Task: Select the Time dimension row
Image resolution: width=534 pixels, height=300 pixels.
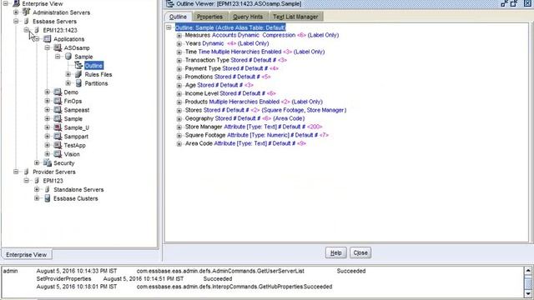Action: tap(254, 52)
